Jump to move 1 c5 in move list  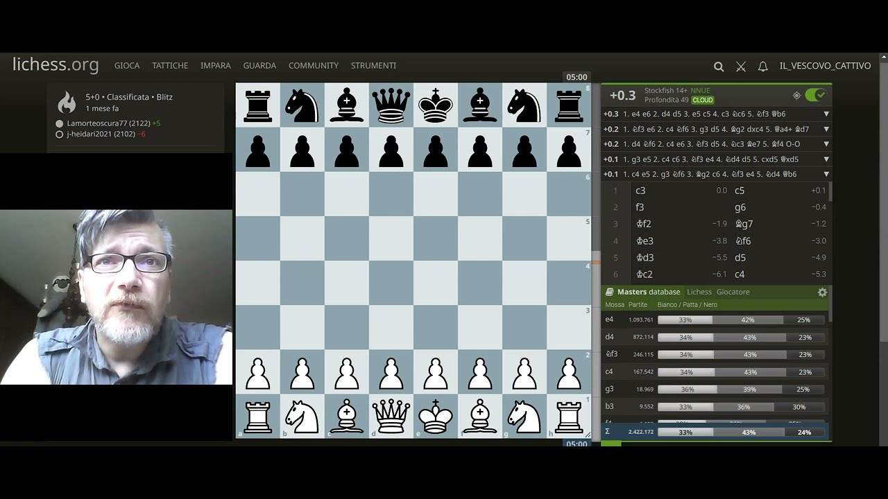(x=779, y=191)
